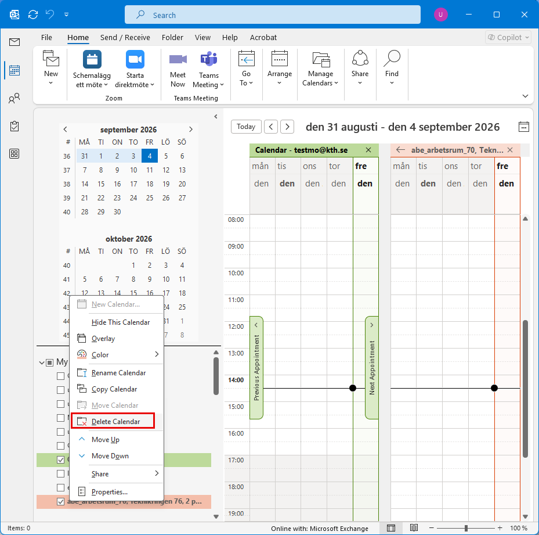
Task: Switch to Normal view in status bar
Action: tap(391, 528)
